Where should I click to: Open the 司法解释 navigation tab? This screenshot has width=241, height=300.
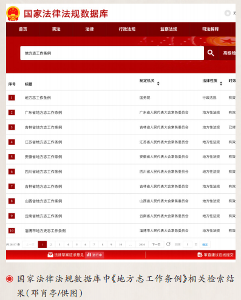[210, 29]
